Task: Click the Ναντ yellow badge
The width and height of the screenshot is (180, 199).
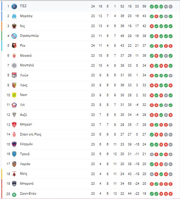Action: [14, 95]
